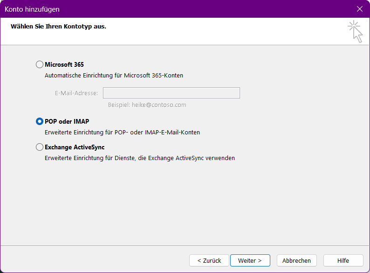This screenshot has height=273, width=370.
Task: Open help with the Hilfe button
Action: [343, 260]
